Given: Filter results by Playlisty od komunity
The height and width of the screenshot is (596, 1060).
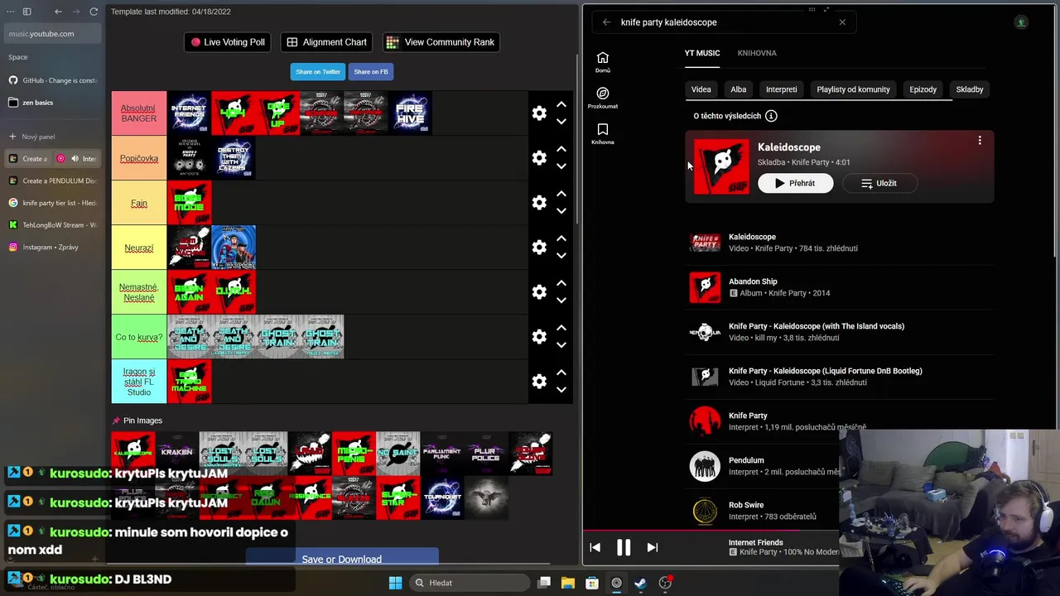Looking at the screenshot, I should (853, 89).
